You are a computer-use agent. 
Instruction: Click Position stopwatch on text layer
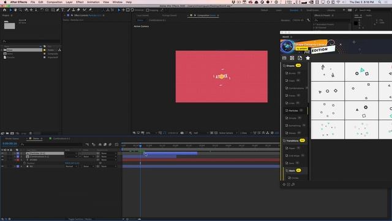(x=24, y=163)
